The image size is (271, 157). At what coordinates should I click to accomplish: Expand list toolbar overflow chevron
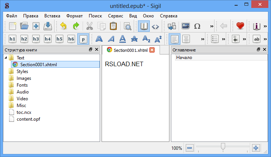(x=224, y=39)
